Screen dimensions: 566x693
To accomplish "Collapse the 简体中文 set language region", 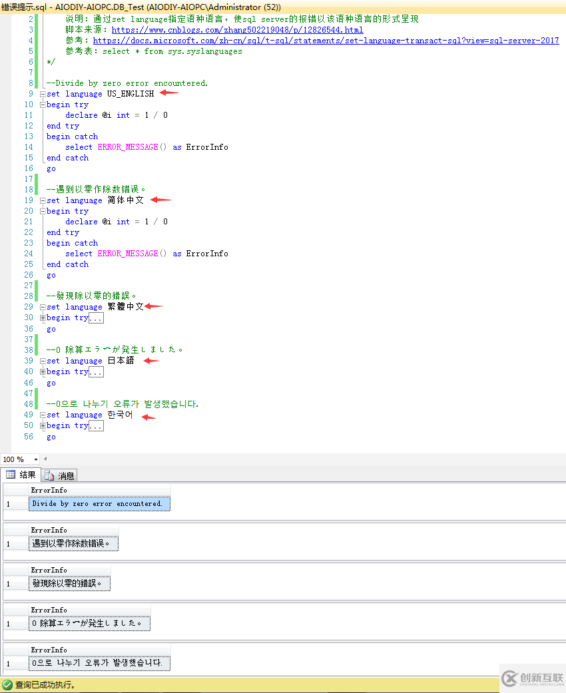I will (41, 200).
